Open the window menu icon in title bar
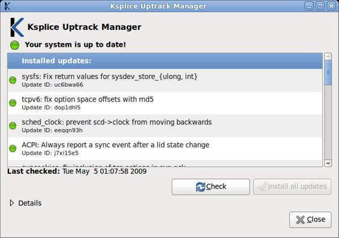Image resolution: width=339 pixels, height=238 pixels. tap(7, 6)
